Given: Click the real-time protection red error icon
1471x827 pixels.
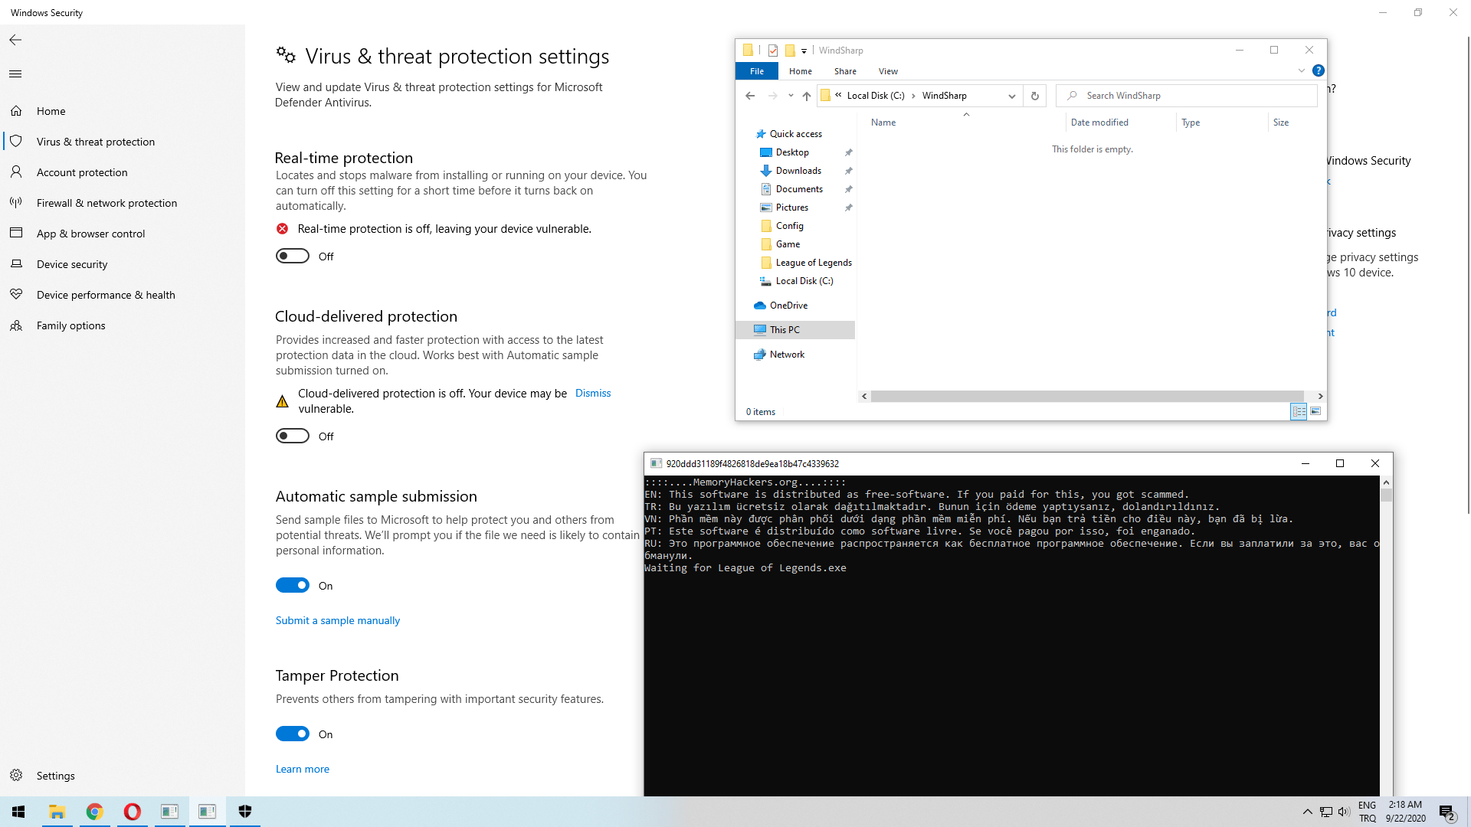Looking at the screenshot, I should [x=282, y=229].
